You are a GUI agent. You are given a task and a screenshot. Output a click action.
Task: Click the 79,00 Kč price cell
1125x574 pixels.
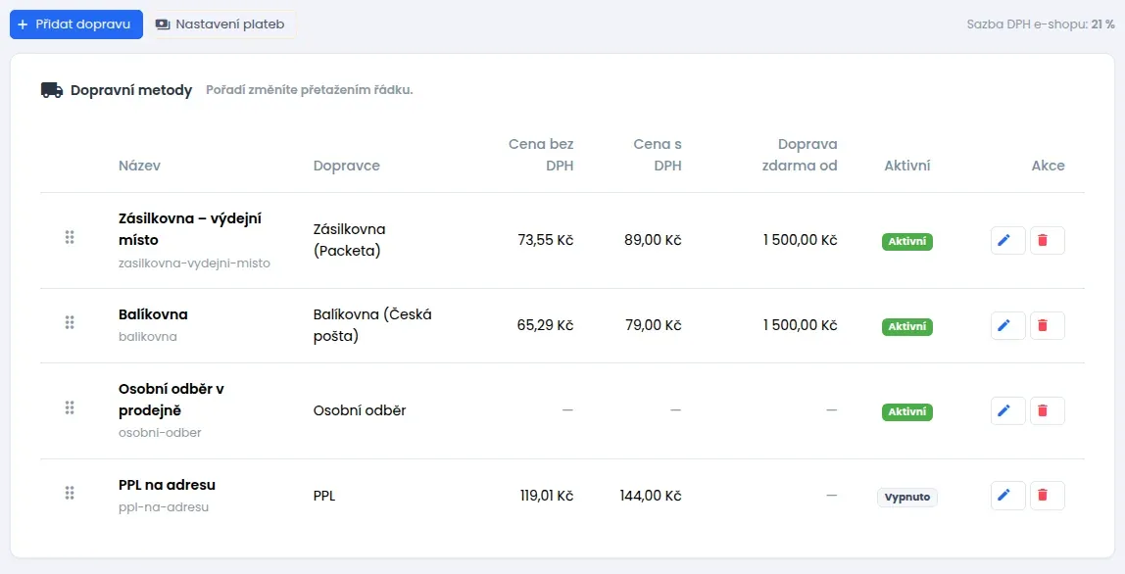coord(653,325)
